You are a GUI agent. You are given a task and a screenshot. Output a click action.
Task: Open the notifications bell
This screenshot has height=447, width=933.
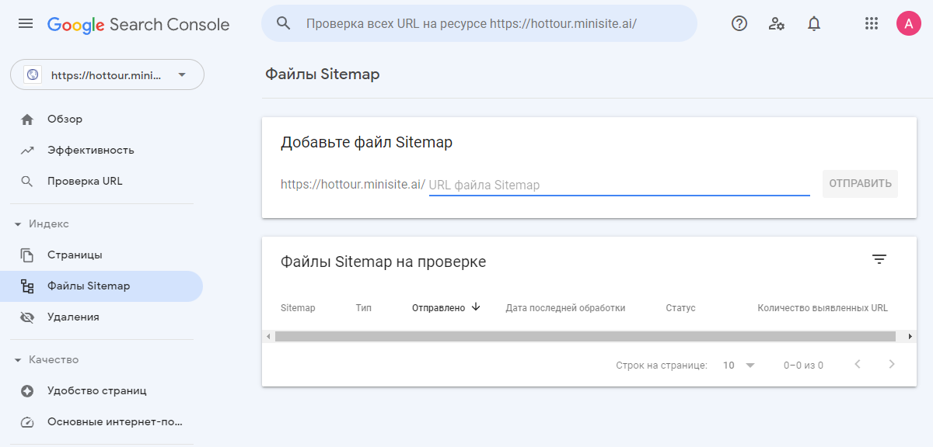(x=813, y=23)
